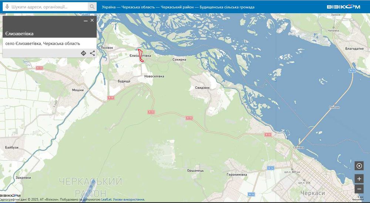Click the Геронимівка map label
370x203 pixels.
[x=237, y=174]
